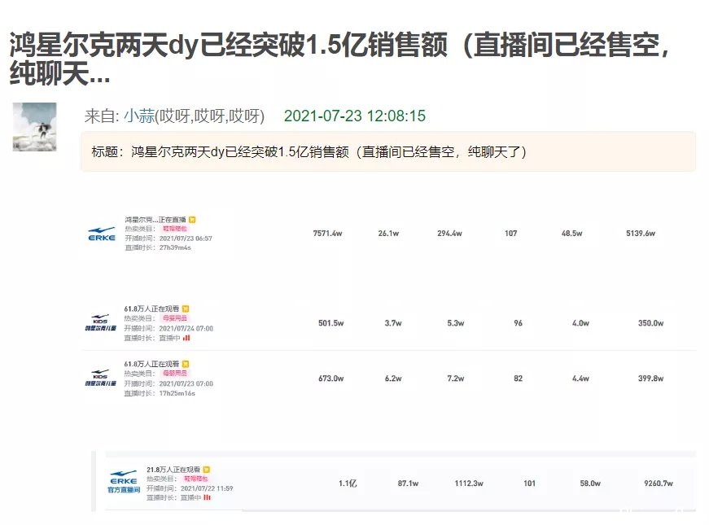
Task: Click the text 鸿星尔克...正在直播
Action: (x=155, y=220)
